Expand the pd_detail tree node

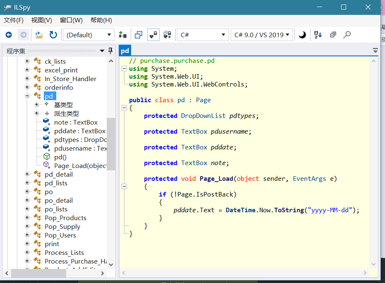tap(27, 175)
